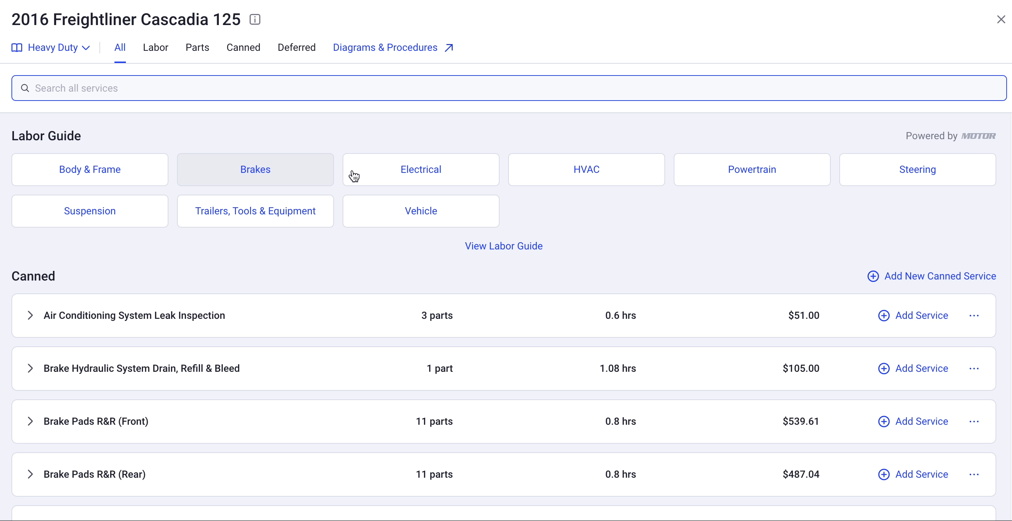Open more options for Brake Hydraulic System Drain

tap(974, 369)
